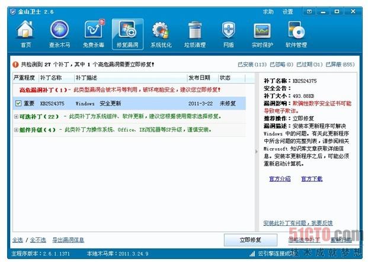
Task: Sort by 严重程度 column header
Action: tap(24, 78)
